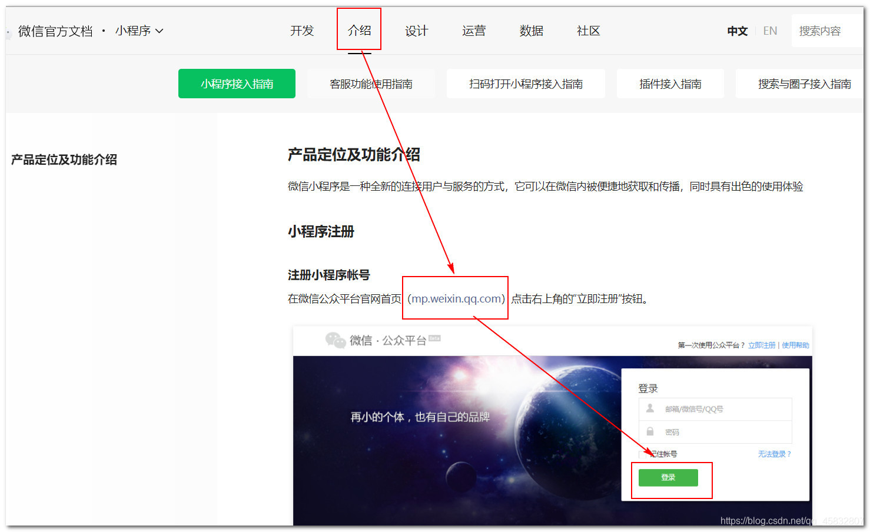Click the 小程序注册 heading
This screenshot has width=870, height=532.
pos(321,232)
